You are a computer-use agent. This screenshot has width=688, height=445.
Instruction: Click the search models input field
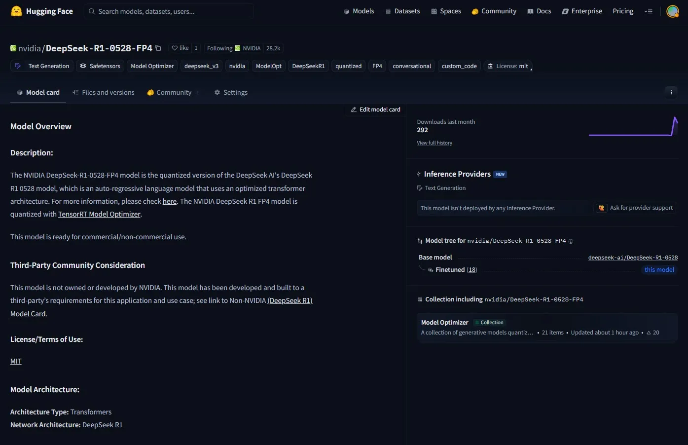pyautogui.click(x=169, y=11)
